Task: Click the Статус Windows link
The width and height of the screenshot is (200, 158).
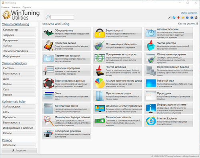Action: coord(189,13)
